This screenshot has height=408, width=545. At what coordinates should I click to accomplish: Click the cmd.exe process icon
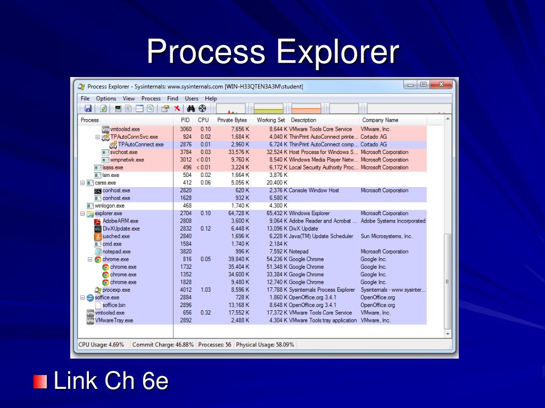point(98,244)
